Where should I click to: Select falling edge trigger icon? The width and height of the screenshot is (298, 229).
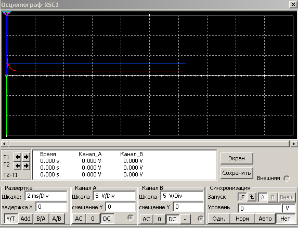pyautogui.click(x=252, y=197)
